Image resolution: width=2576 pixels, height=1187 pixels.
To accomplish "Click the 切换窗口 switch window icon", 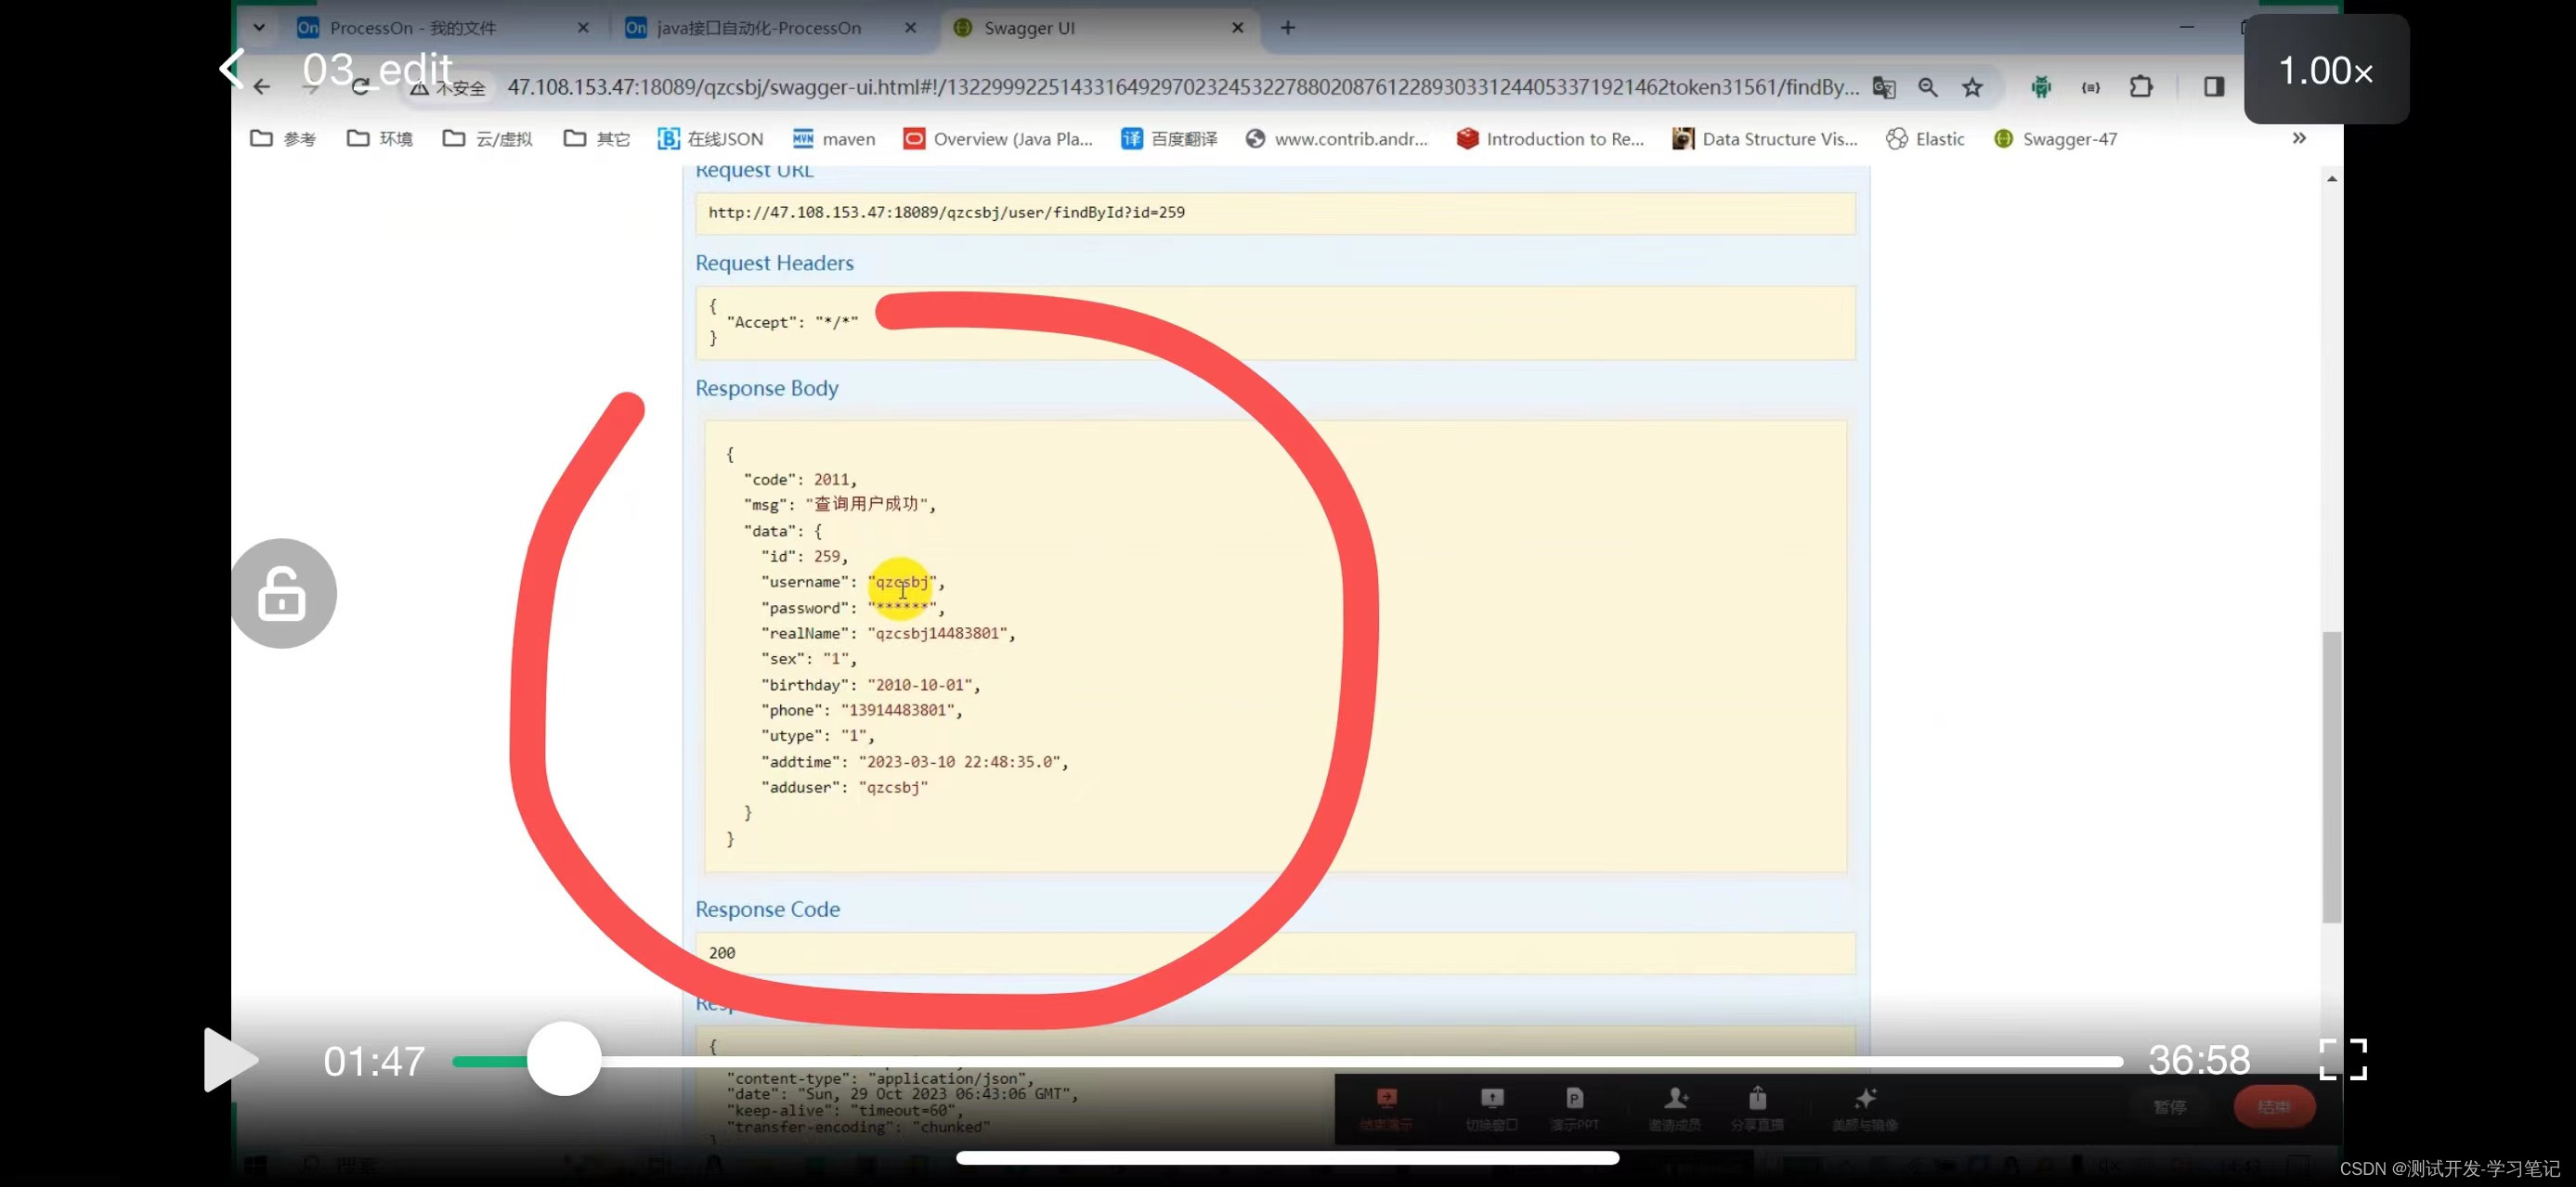I will tap(1491, 1108).
